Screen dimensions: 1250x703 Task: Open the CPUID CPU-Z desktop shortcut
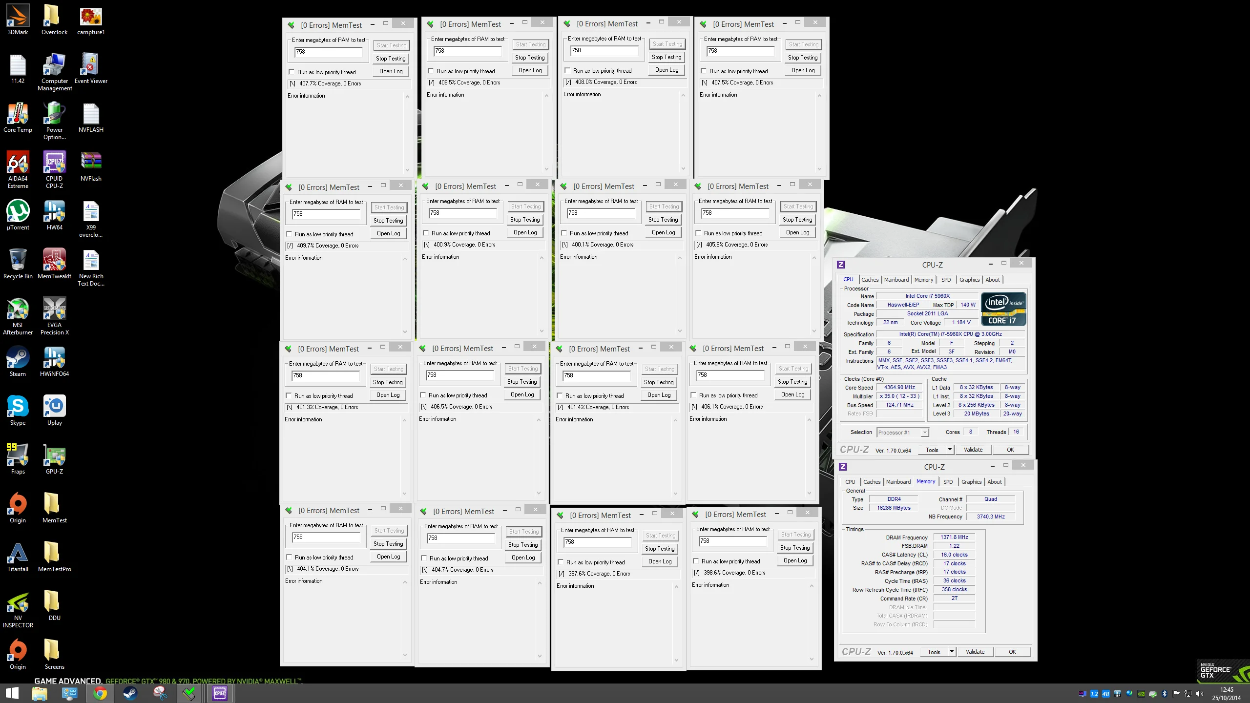tap(54, 170)
